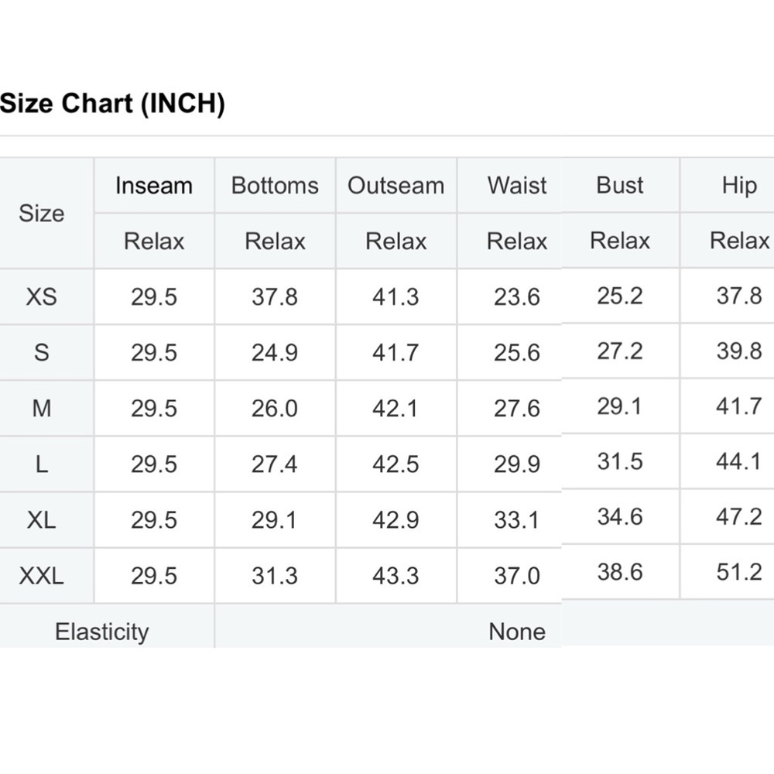
Task: Select the Outseam column header
Action: point(396,186)
